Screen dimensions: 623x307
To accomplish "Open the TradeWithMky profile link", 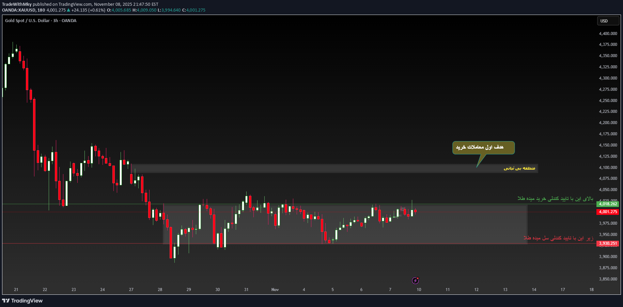I will click(17, 4).
